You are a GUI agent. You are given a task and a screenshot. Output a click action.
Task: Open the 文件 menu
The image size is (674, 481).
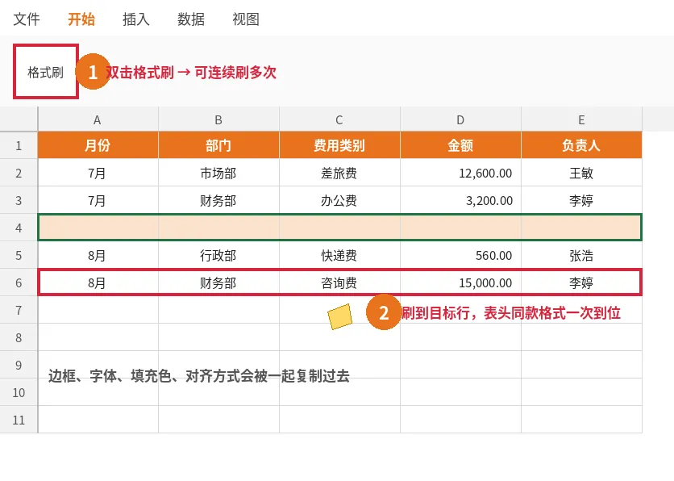[27, 19]
